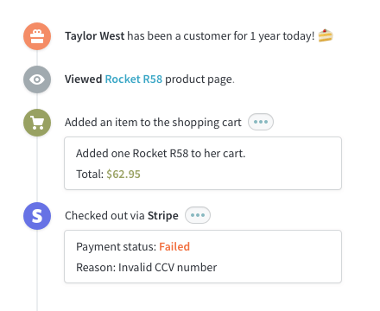Click the timeline line below the Stripe icon
The height and width of the screenshot is (311, 380).
pos(37,270)
